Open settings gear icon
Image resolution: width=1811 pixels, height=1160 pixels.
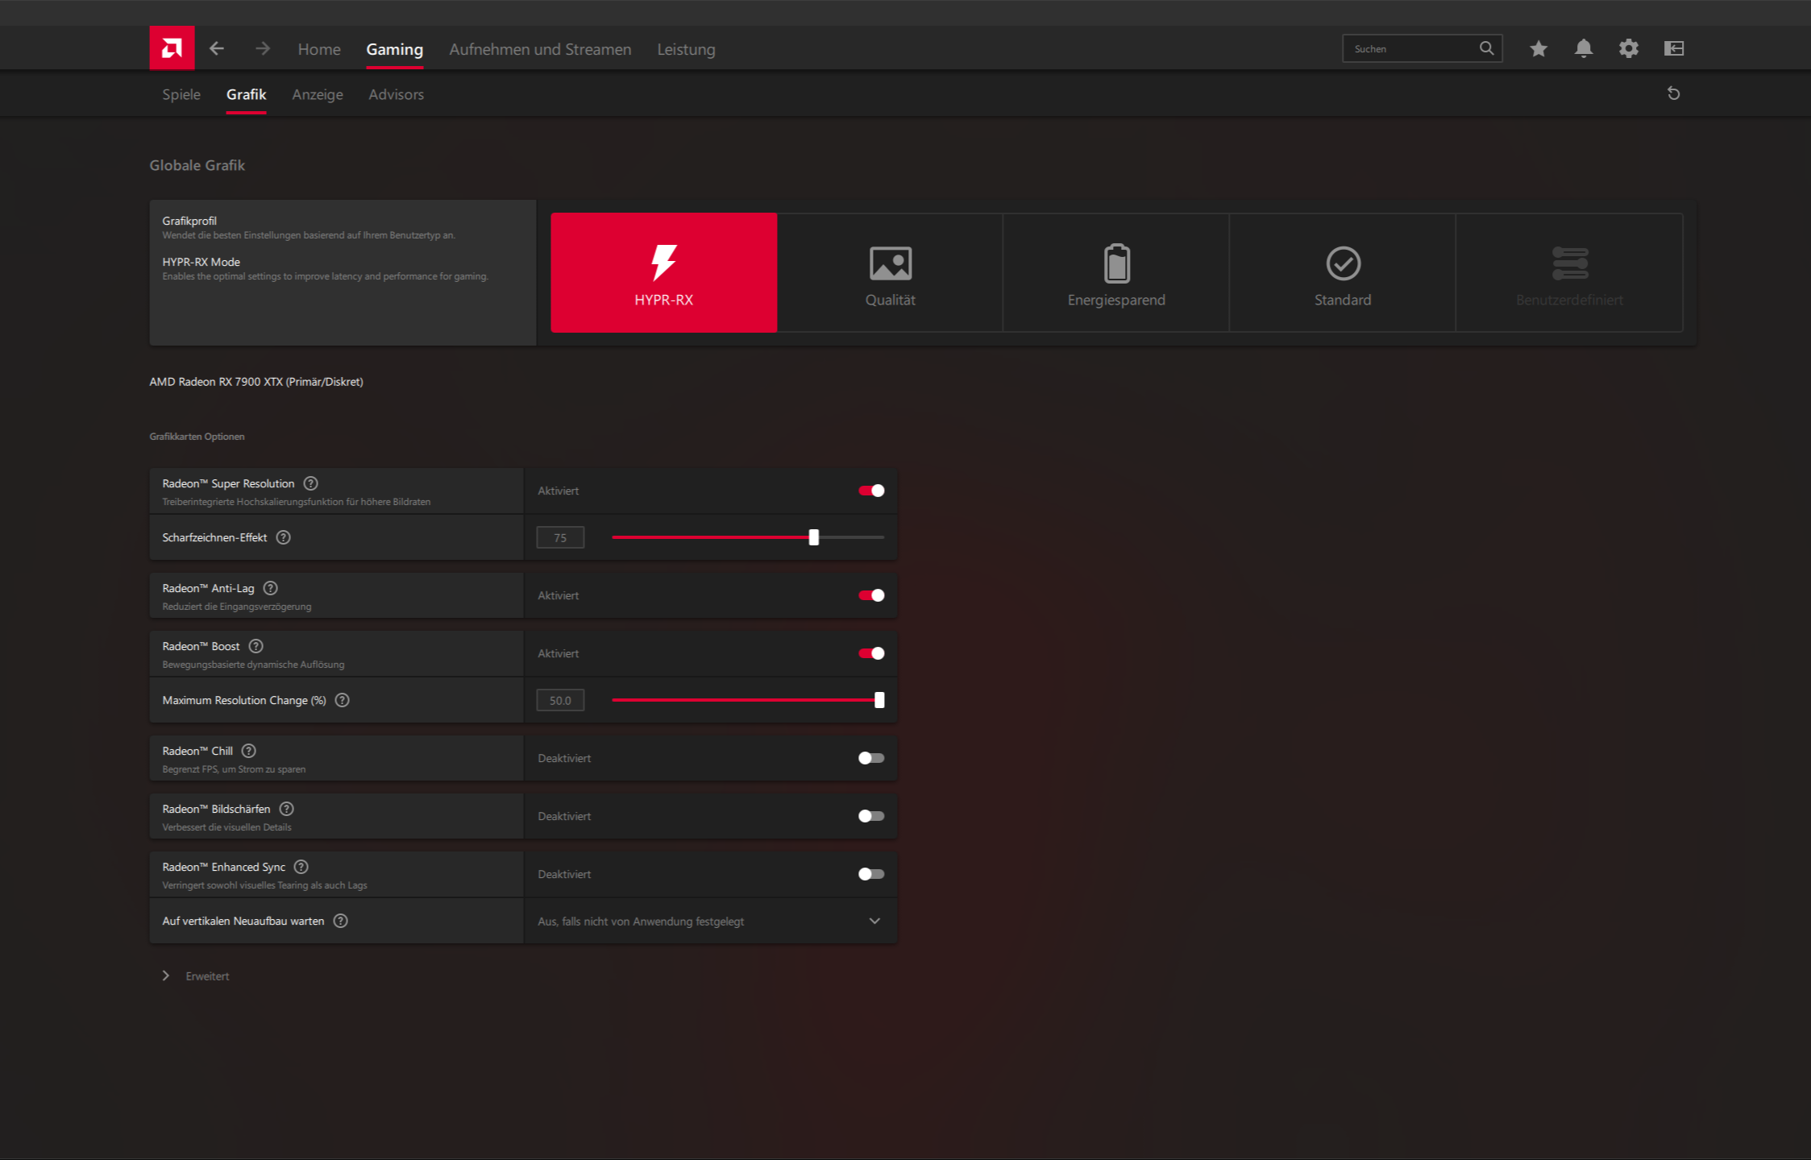[x=1628, y=48]
